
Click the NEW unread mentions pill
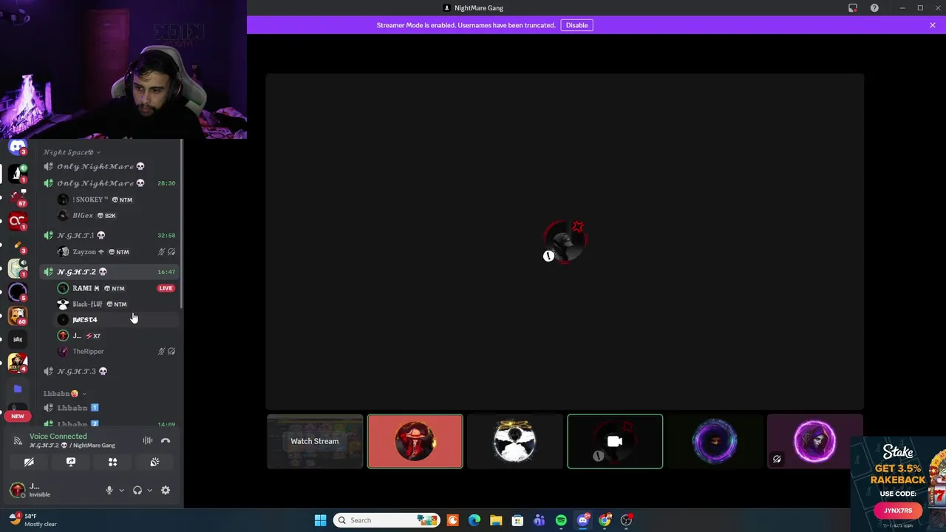click(x=18, y=416)
